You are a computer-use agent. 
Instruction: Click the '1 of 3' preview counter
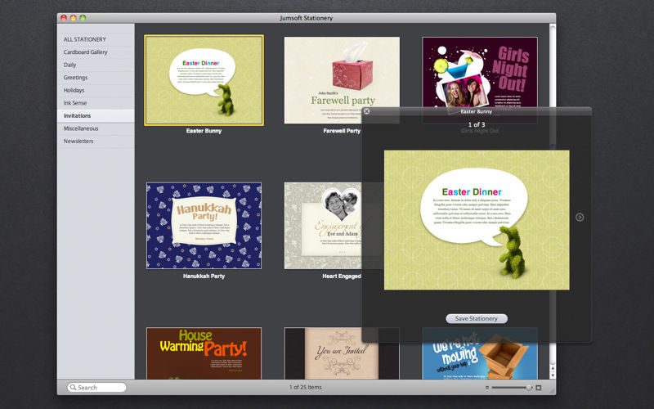click(477, 124)
